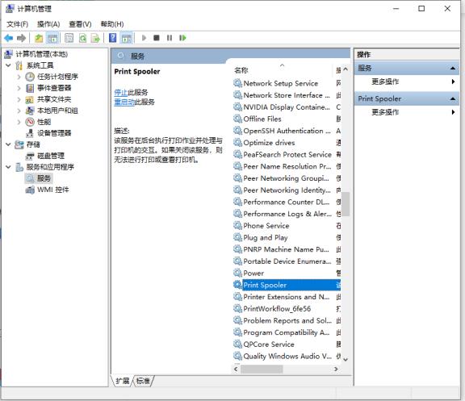Screen dimensions: 465x401
Task: Click the Pause Service toolbar icon
Action: 170,38
